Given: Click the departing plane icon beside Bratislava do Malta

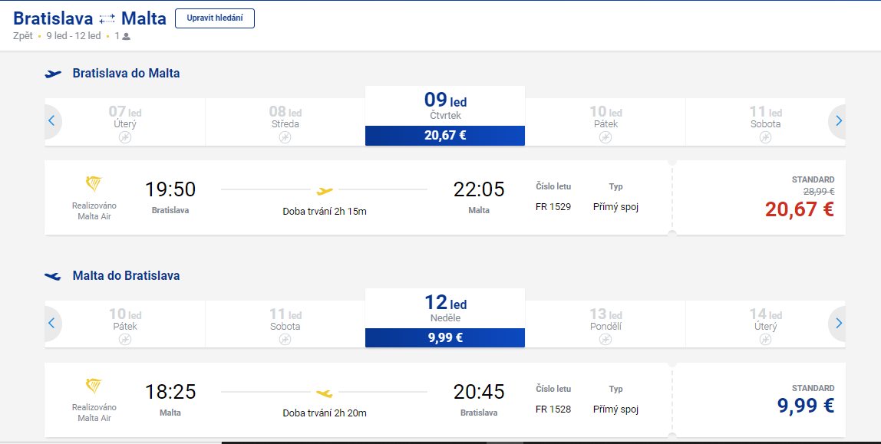Looking at the screenshot, I should [x=53, y=74].
